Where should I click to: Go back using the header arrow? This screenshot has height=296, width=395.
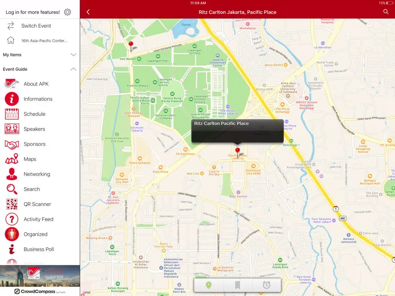(88, 12)
